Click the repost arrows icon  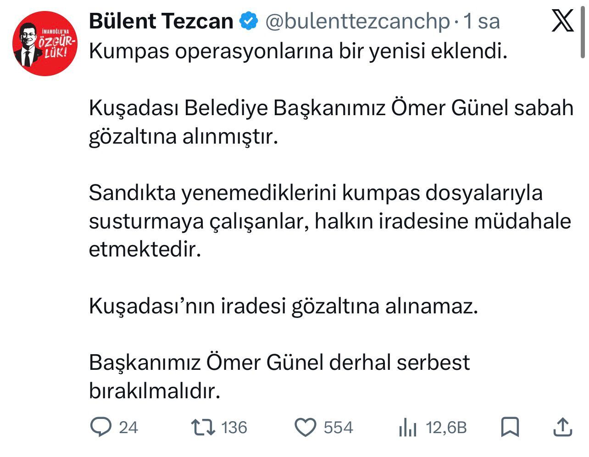coord(203,428)
